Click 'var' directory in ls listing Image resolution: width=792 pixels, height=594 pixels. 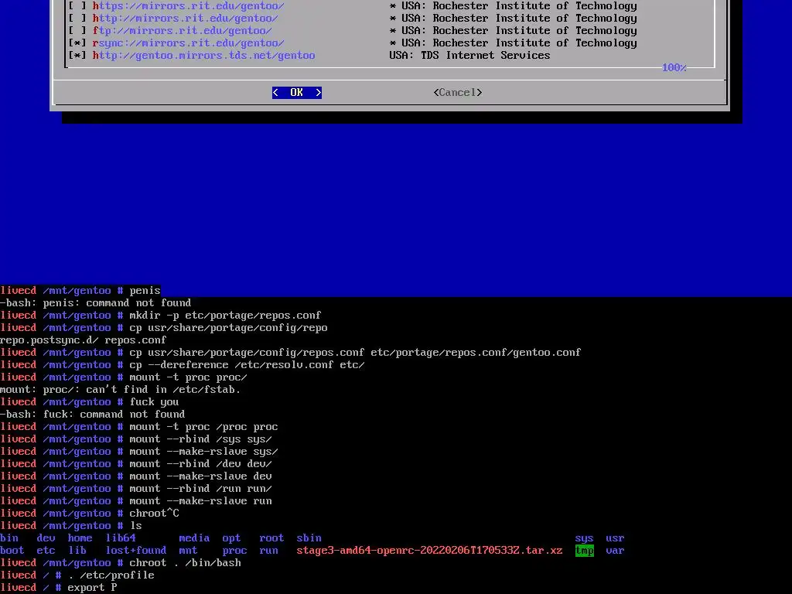pos(615,551)
